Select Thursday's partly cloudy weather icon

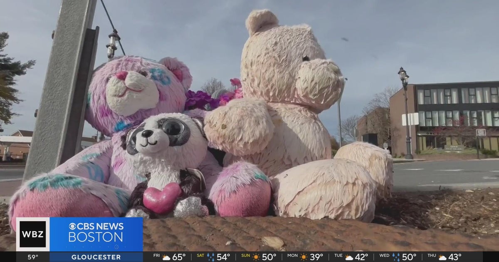tap(442, 257)
